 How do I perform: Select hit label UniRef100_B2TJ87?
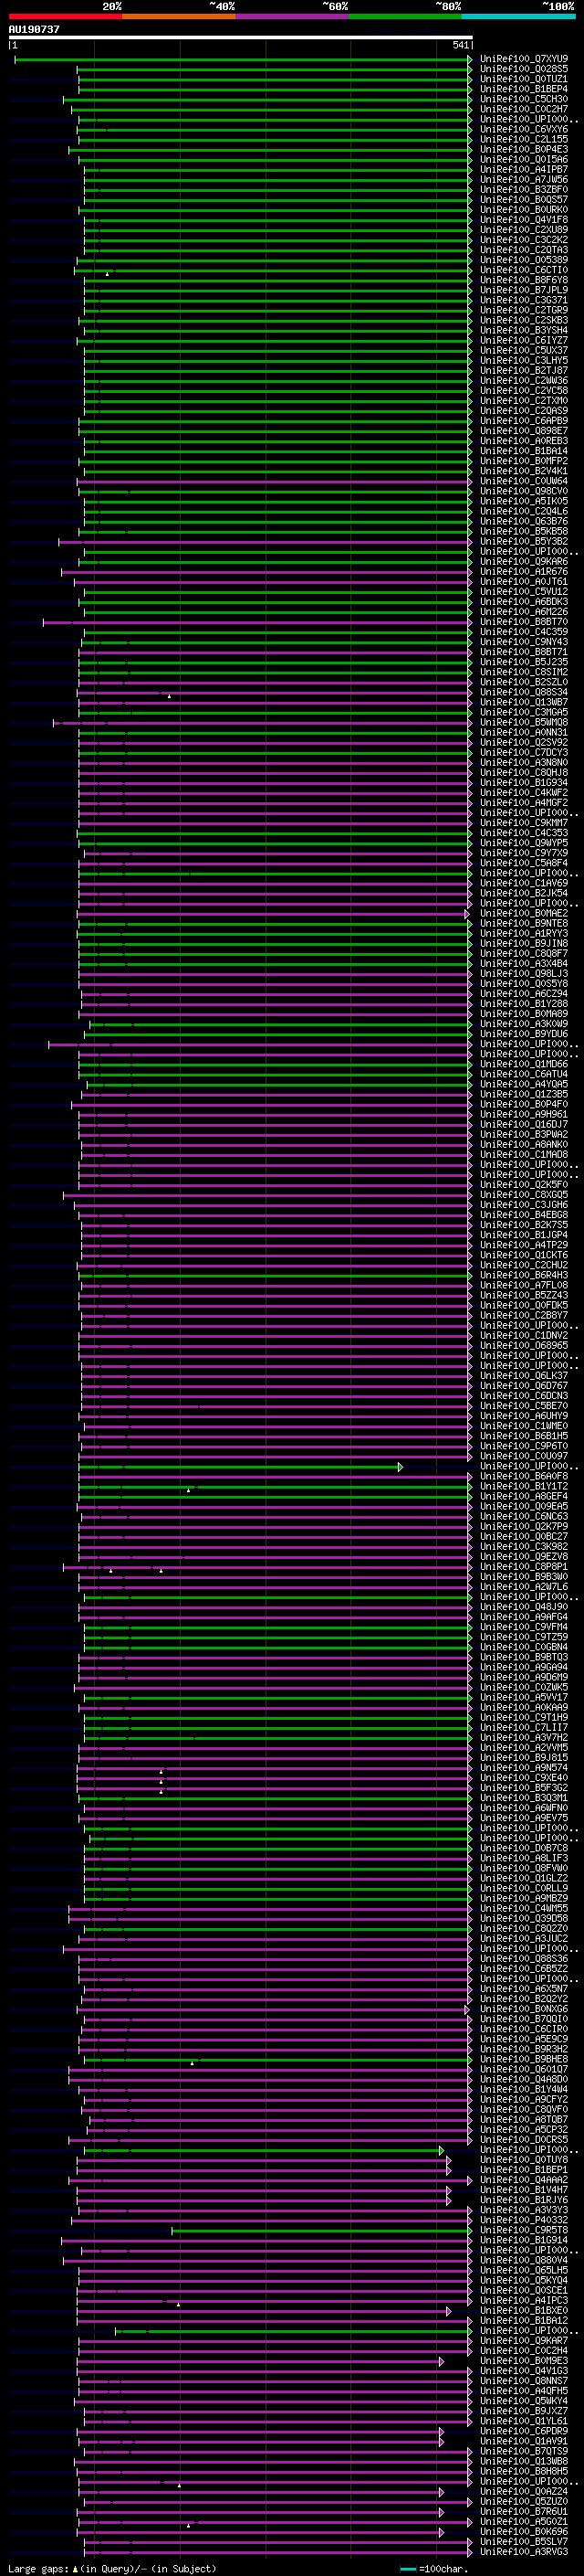(x=524, y=371)
